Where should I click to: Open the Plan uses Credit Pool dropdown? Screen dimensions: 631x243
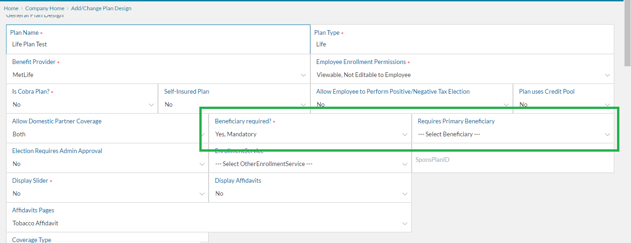(x=563, y=104)
